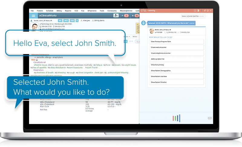Click patient photo thumbnail in eClinicalWorks
This screenshot has height=147, width=242.
click(x=34, y=27)
